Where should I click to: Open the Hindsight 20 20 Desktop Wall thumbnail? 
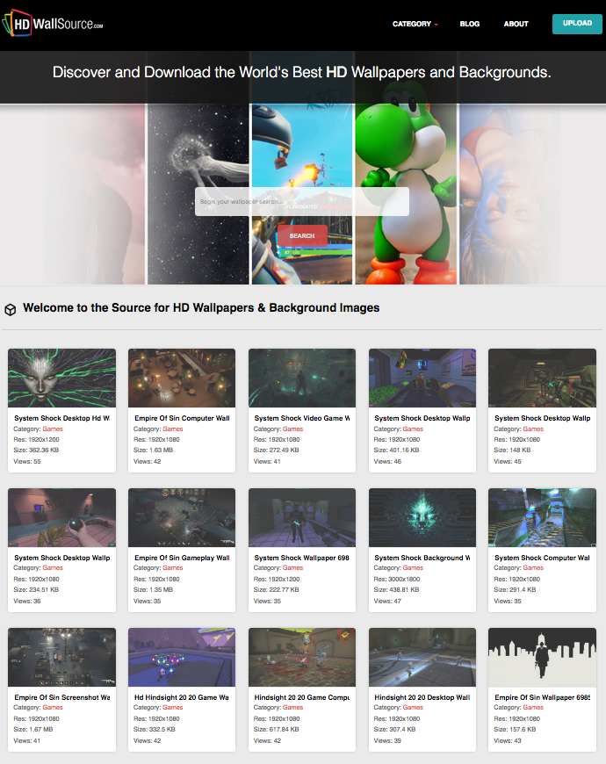point(422,657)
